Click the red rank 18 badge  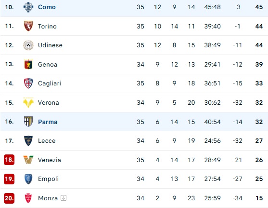(x=9, y=160)
